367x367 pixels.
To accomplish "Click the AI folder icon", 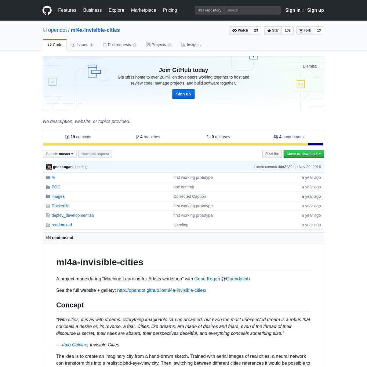I will click(48, 178).
